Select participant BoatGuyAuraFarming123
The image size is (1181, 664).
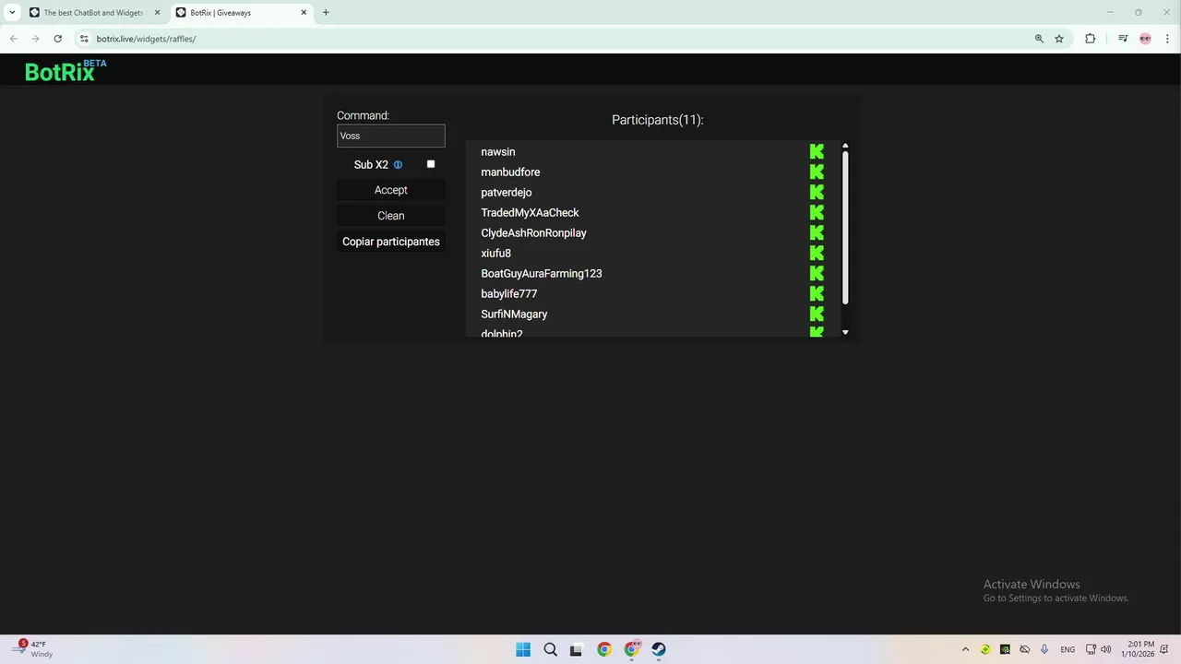click(542, 273)
